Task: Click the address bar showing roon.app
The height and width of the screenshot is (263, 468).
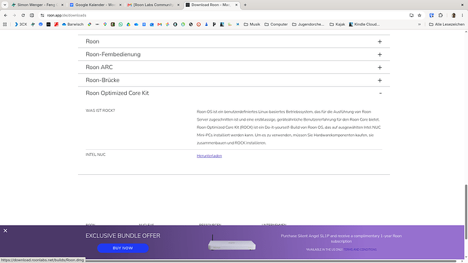Action: coord(227,15)
